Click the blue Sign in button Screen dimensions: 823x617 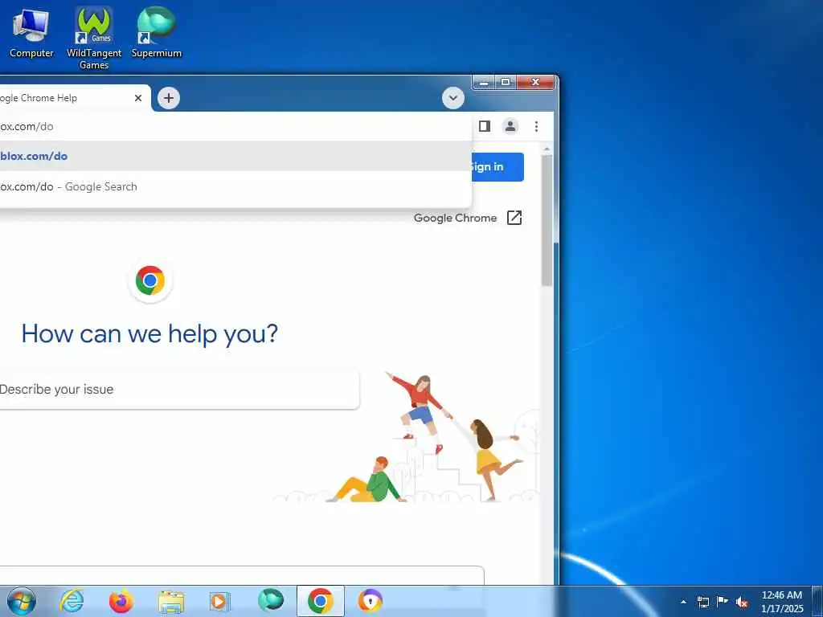click(x=497, y=167)
